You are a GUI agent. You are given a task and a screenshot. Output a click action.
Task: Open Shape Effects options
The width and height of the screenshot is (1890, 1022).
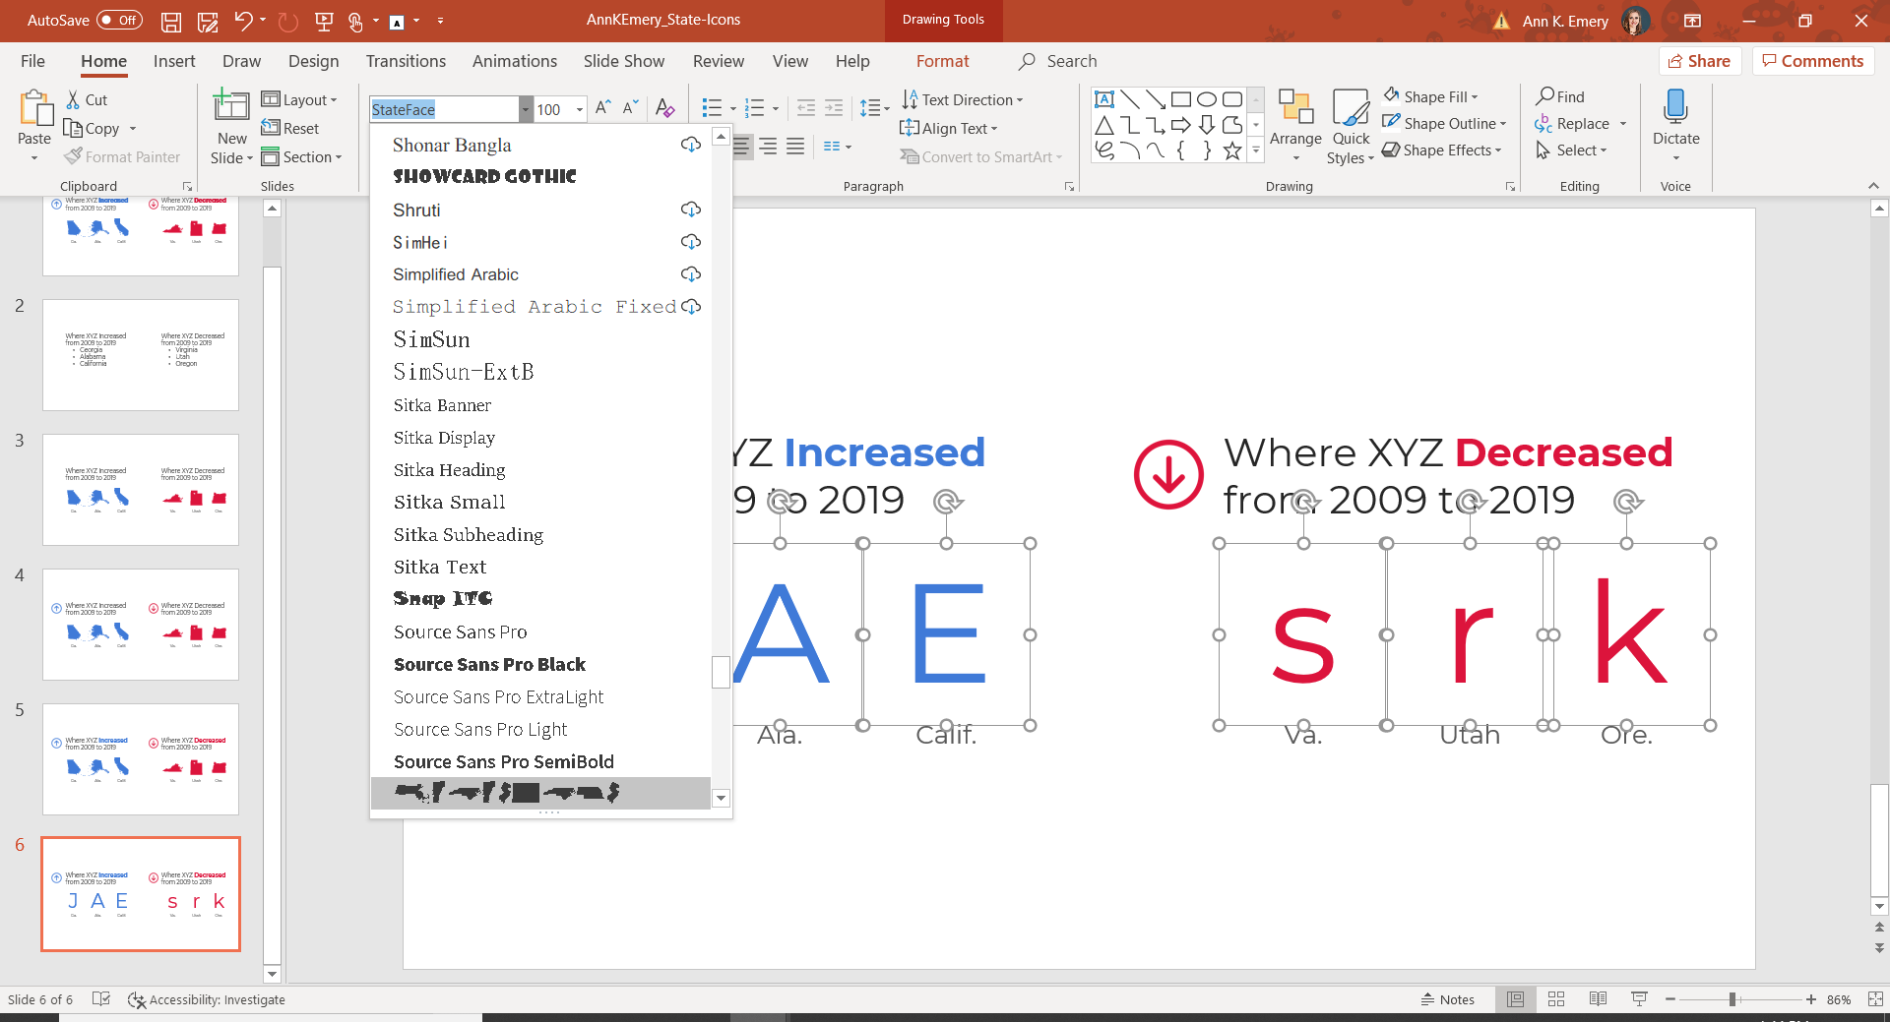[x=1442, y=150]
